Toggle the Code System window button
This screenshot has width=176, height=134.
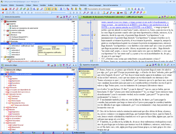[x=49, y=9]
